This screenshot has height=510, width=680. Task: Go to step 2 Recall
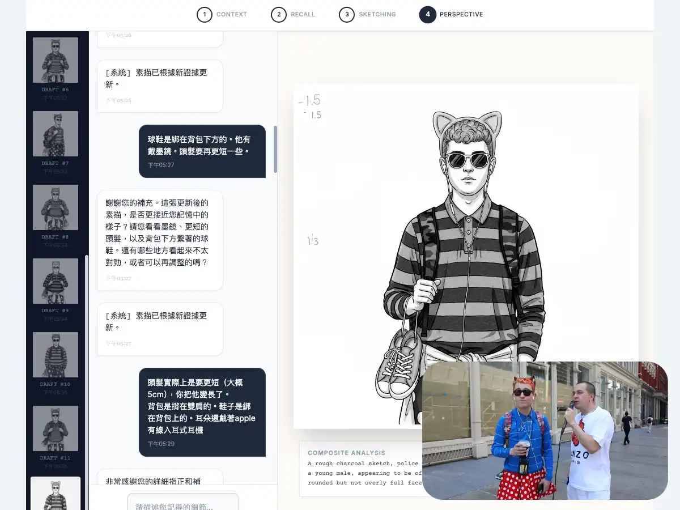293,14
